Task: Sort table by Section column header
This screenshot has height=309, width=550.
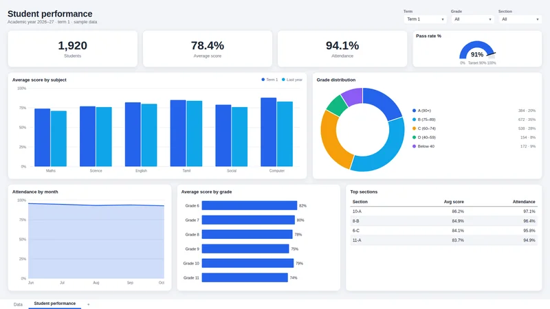Action: coord(360,202)
